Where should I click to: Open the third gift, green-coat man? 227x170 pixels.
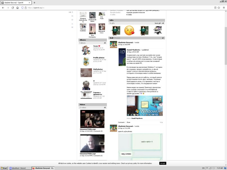tap(144, 30)
